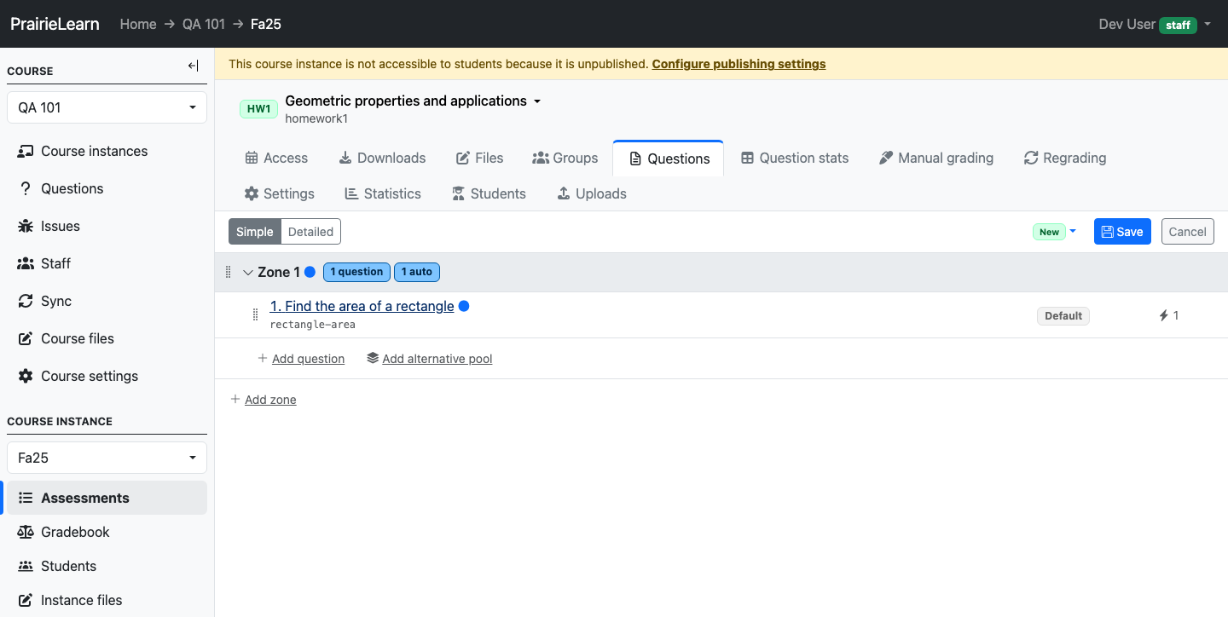Click Fa25 in the breadcrumb
The height and width of the screenshot is (617, 1228).
pos(266,24)
